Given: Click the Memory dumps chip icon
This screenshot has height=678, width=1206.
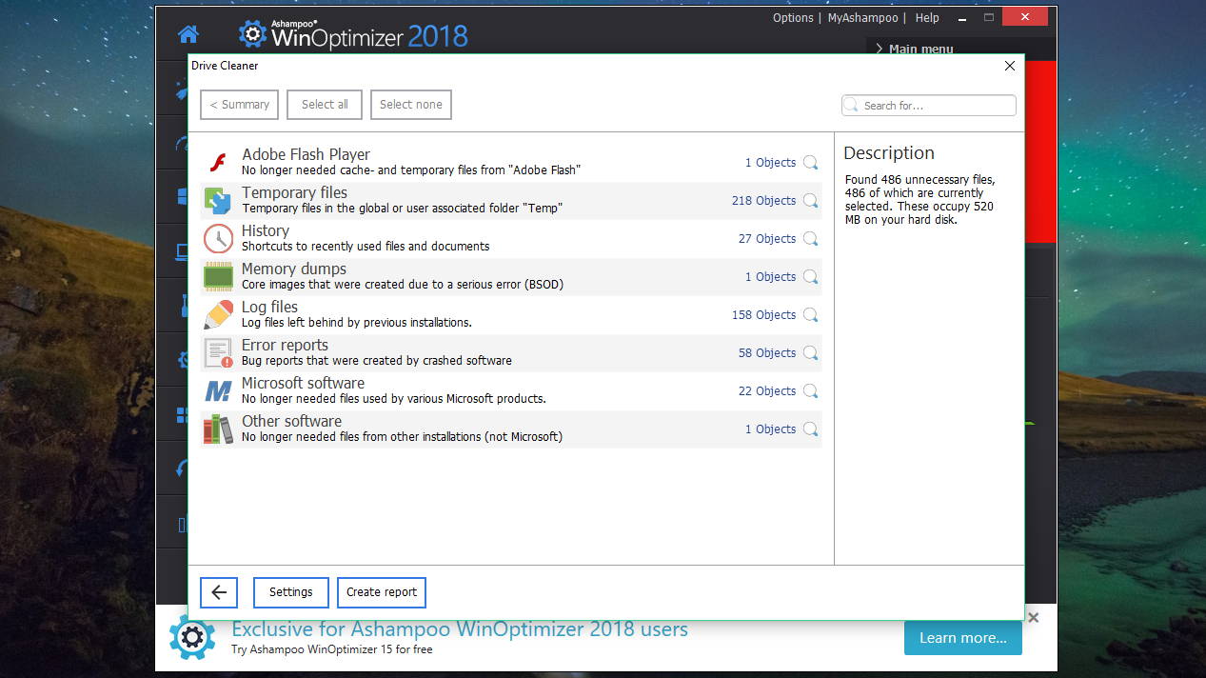Looking at the screenshot, I should tap(218, 277).
